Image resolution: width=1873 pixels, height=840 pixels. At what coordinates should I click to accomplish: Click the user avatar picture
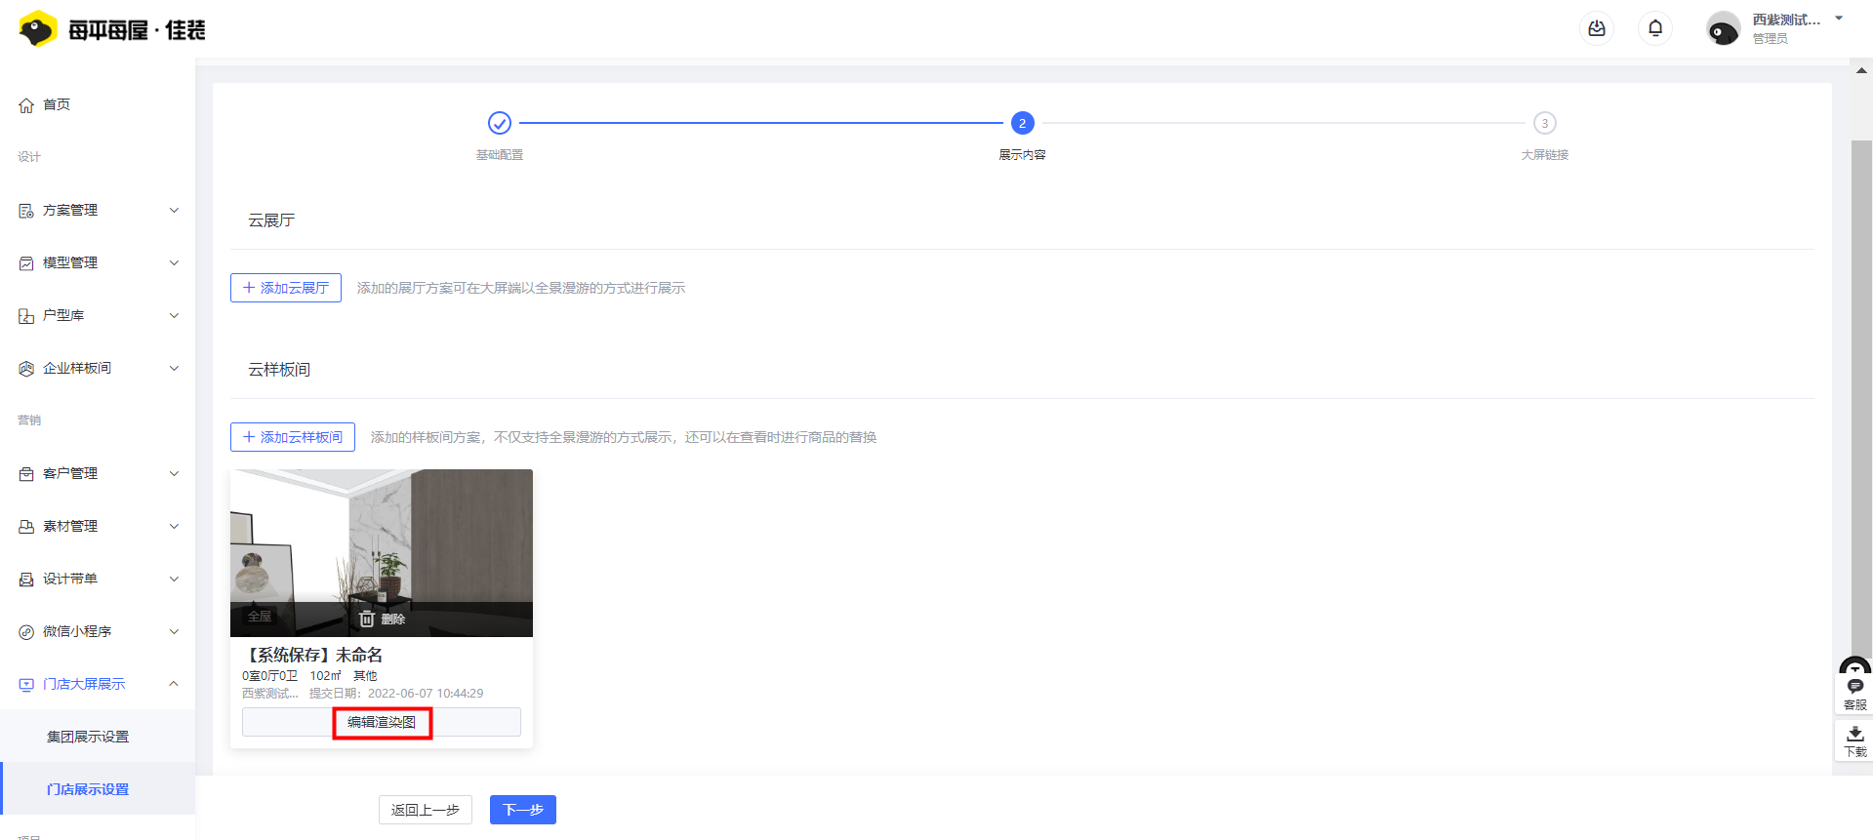tap(1723, 29)
